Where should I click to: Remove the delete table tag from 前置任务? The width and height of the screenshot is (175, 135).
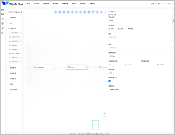[x=119, y=89]
